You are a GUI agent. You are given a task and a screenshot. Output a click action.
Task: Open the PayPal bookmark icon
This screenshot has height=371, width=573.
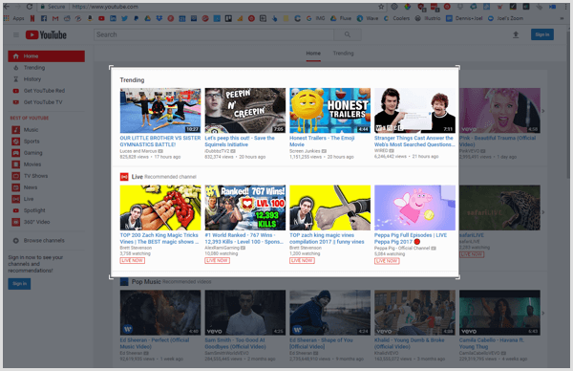click(136, 18)
